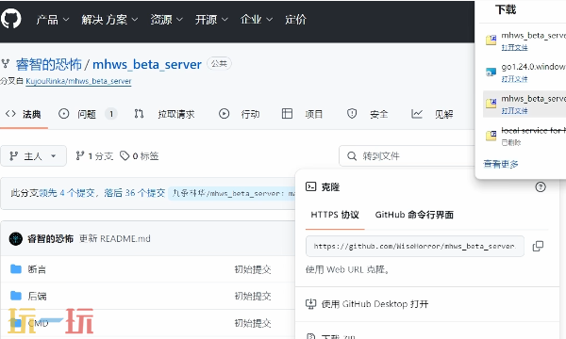Switch to the 项目 projects tab

pos(302,114)
